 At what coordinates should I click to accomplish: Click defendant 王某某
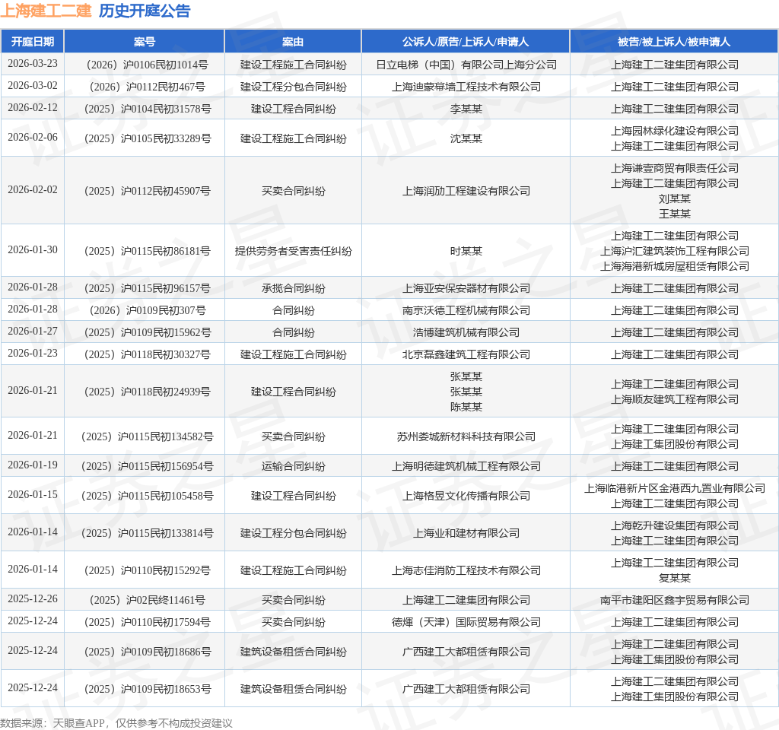coord(674,214)
